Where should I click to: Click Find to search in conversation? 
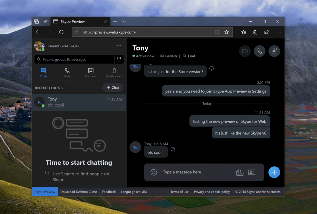pyautogui.click(x=189, y=56)
